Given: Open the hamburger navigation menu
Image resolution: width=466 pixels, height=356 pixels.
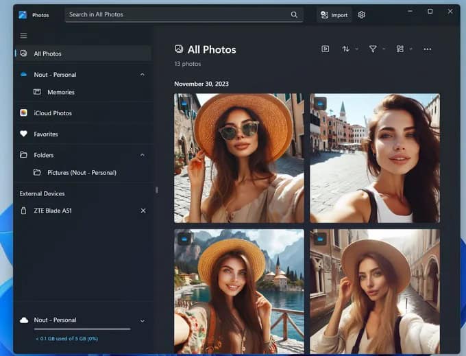Looking at the screenshot, I should click(23, 36).
